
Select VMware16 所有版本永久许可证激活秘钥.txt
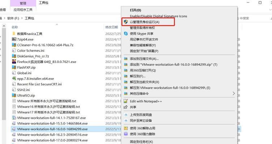tap(48, 107)
